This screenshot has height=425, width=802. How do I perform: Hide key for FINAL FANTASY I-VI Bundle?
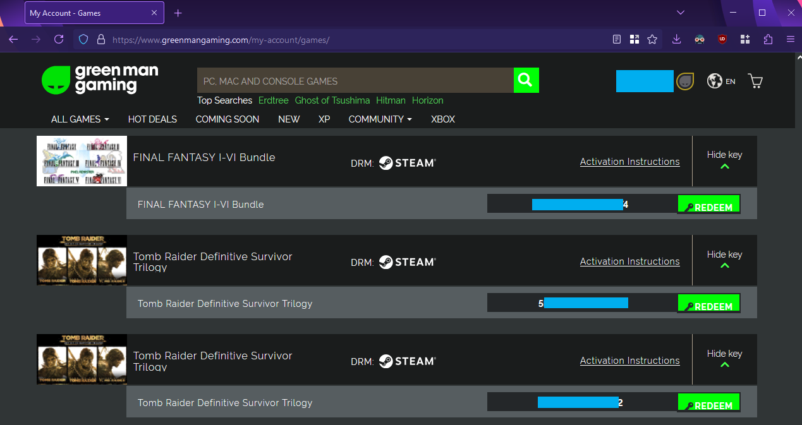[x=725, y=160]
